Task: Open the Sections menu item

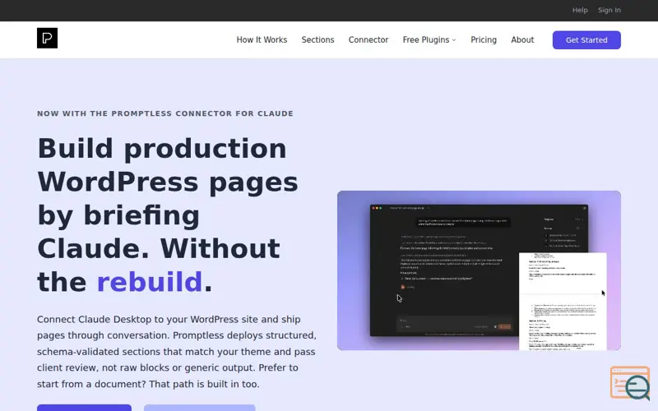Action: click(317, 39)
